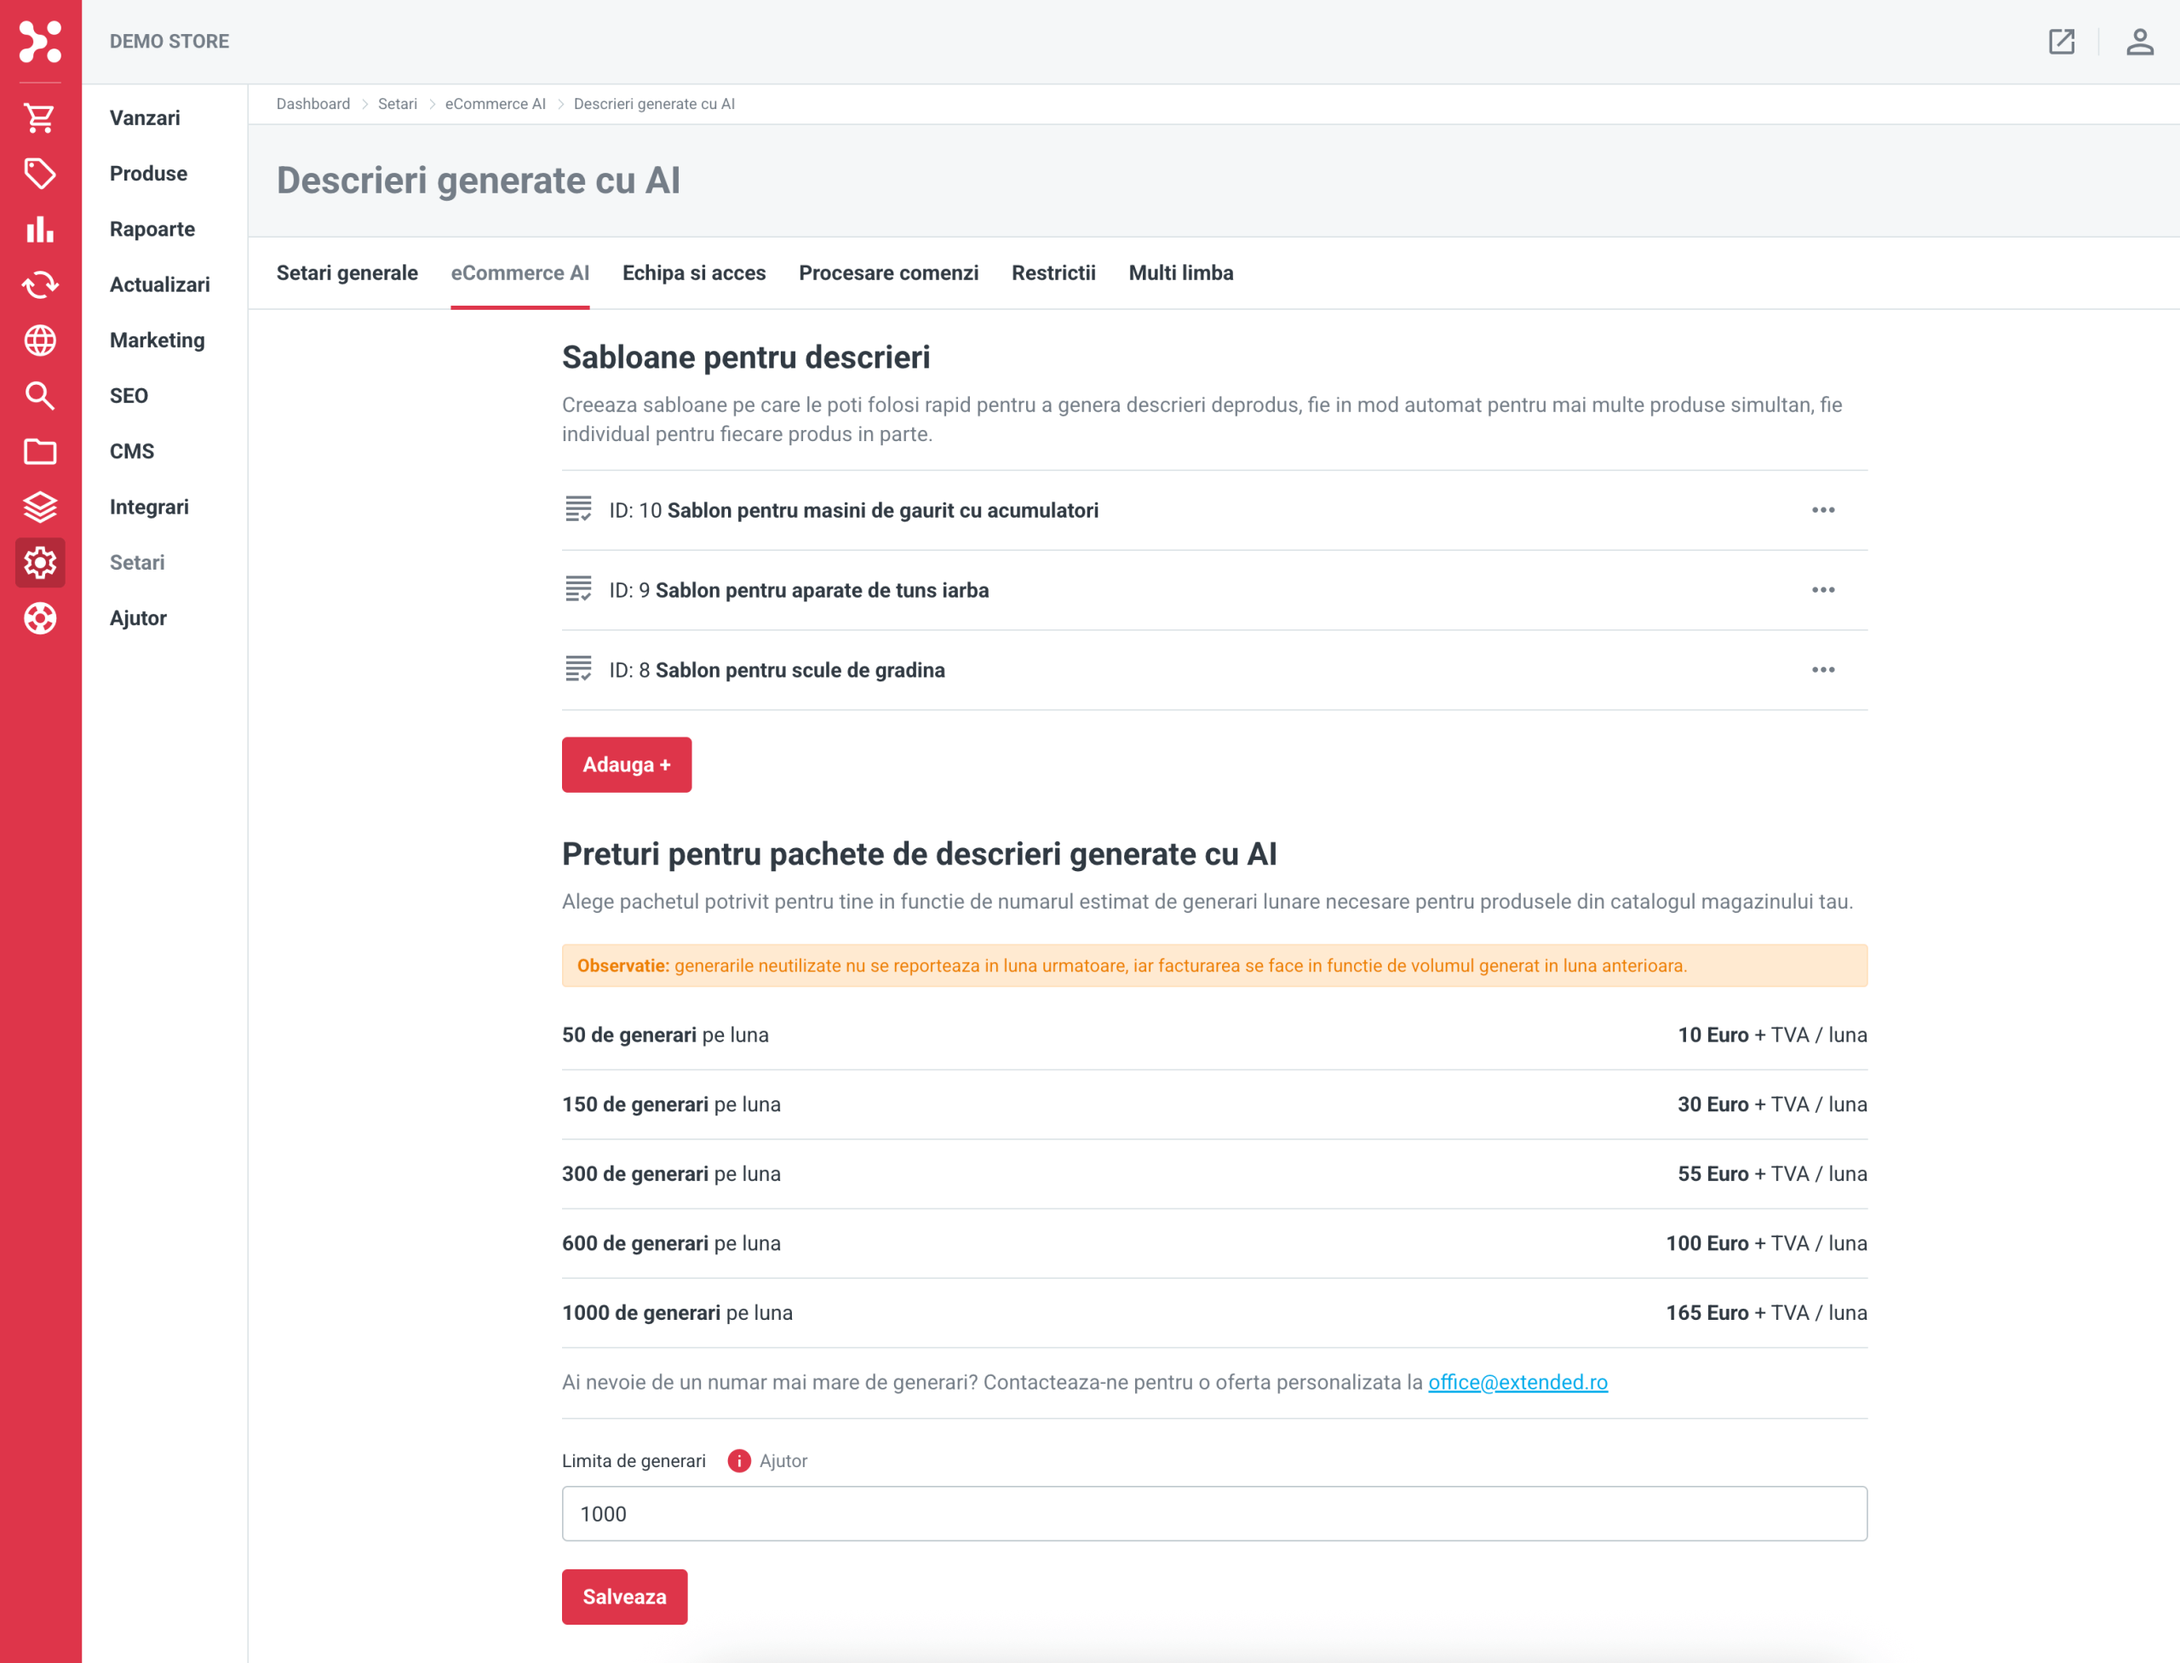The width and height of the screenshot is (2180, 1663).
Task: Click the office@extended.ro email link
Action: 1517,1382
